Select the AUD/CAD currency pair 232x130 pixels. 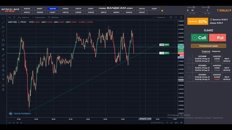pos(27,9)
